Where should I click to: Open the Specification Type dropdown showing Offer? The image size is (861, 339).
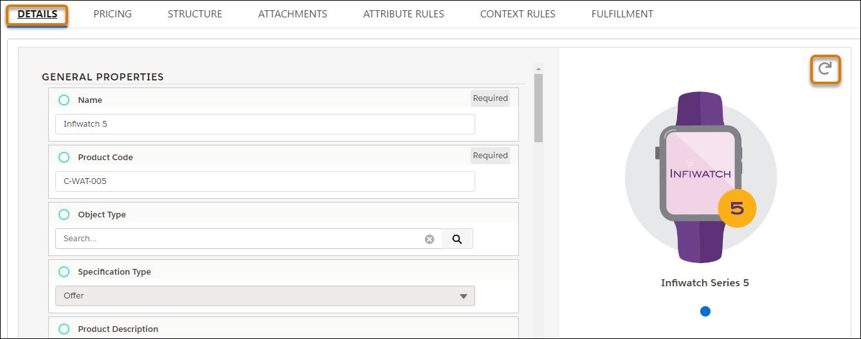(x=265, y=296)
